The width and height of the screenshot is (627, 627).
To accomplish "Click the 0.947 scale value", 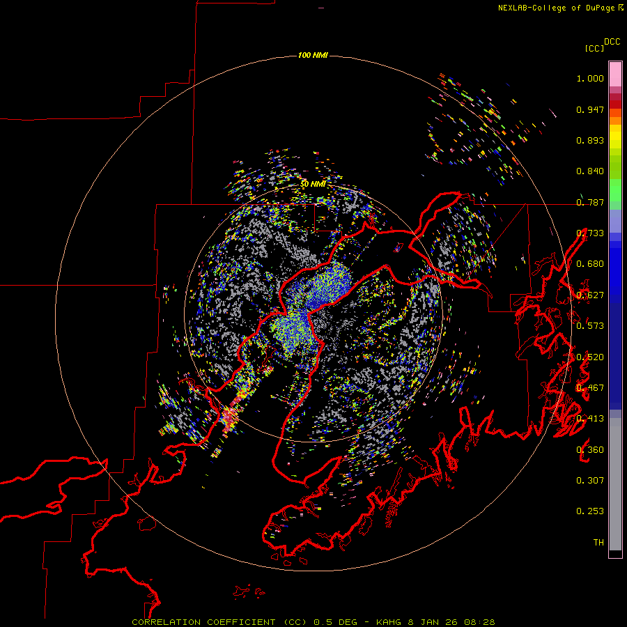I will pyautogui.click(x=590, y=109).
